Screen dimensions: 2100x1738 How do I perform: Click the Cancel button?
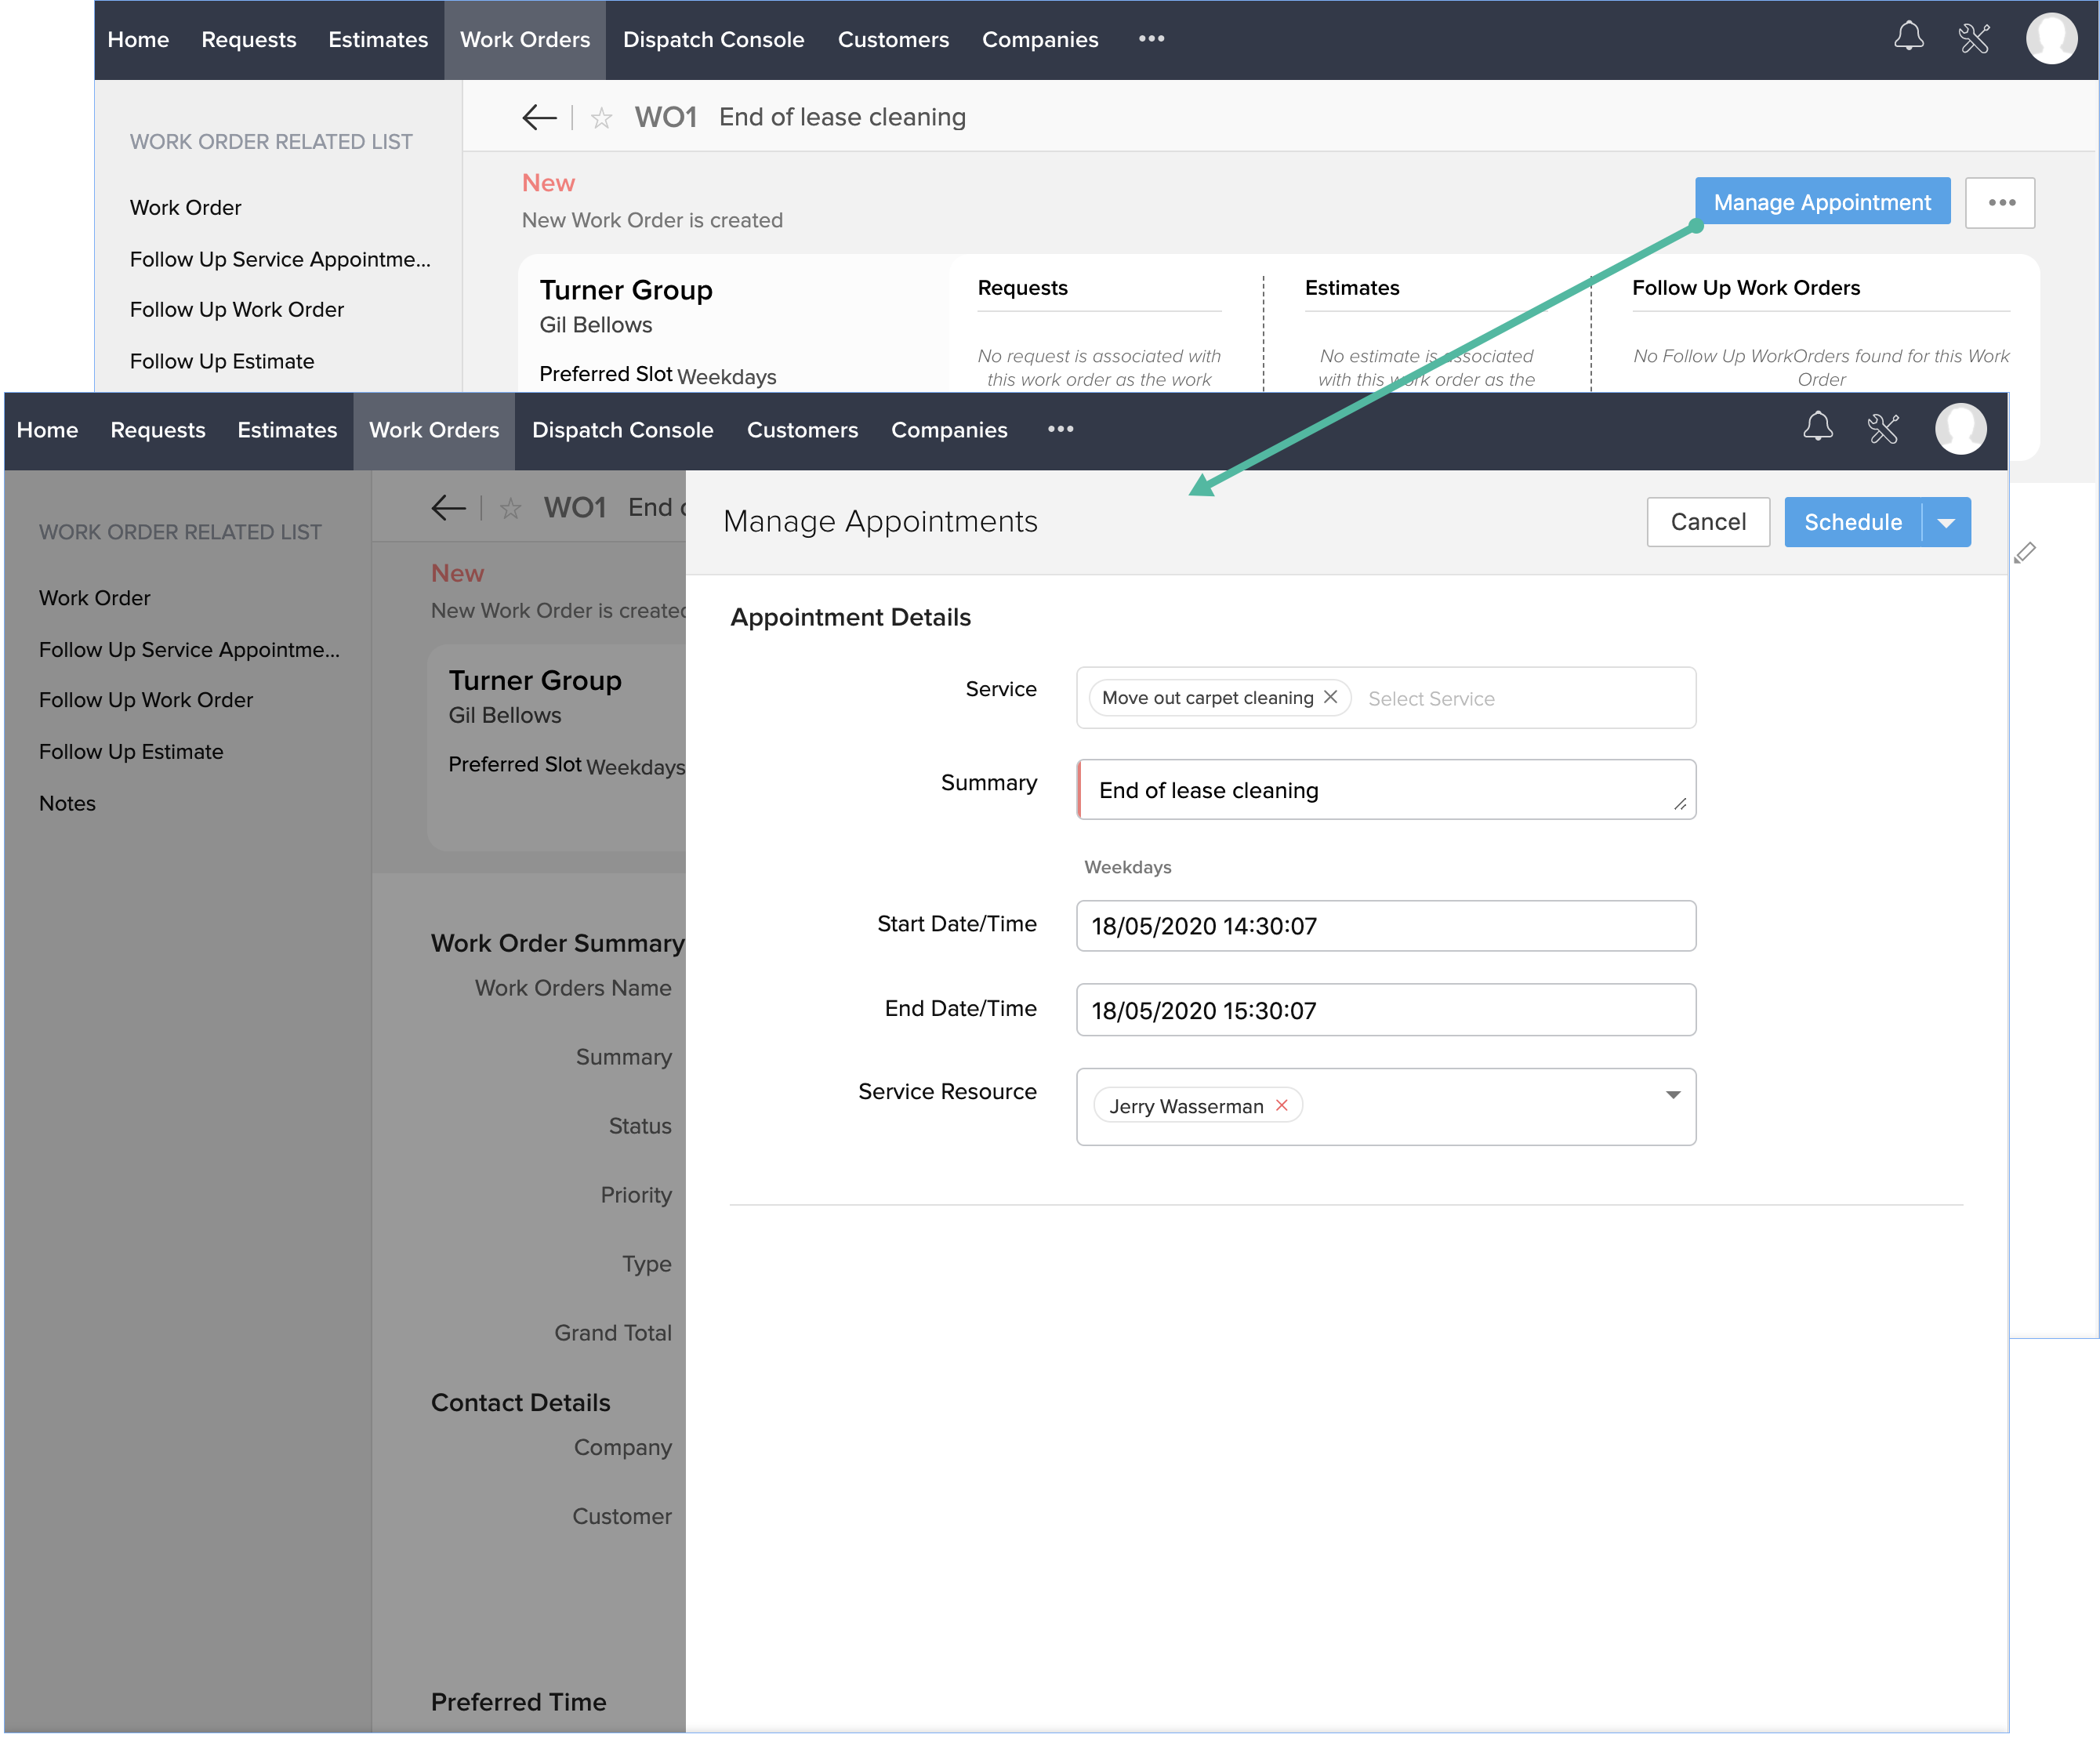1707,522
